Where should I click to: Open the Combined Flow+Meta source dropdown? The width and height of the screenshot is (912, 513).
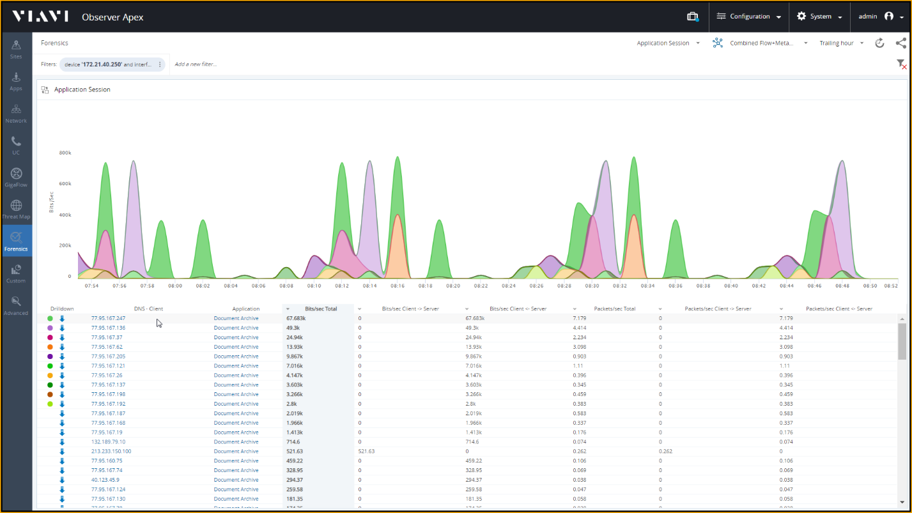click(x=761, y=43)
